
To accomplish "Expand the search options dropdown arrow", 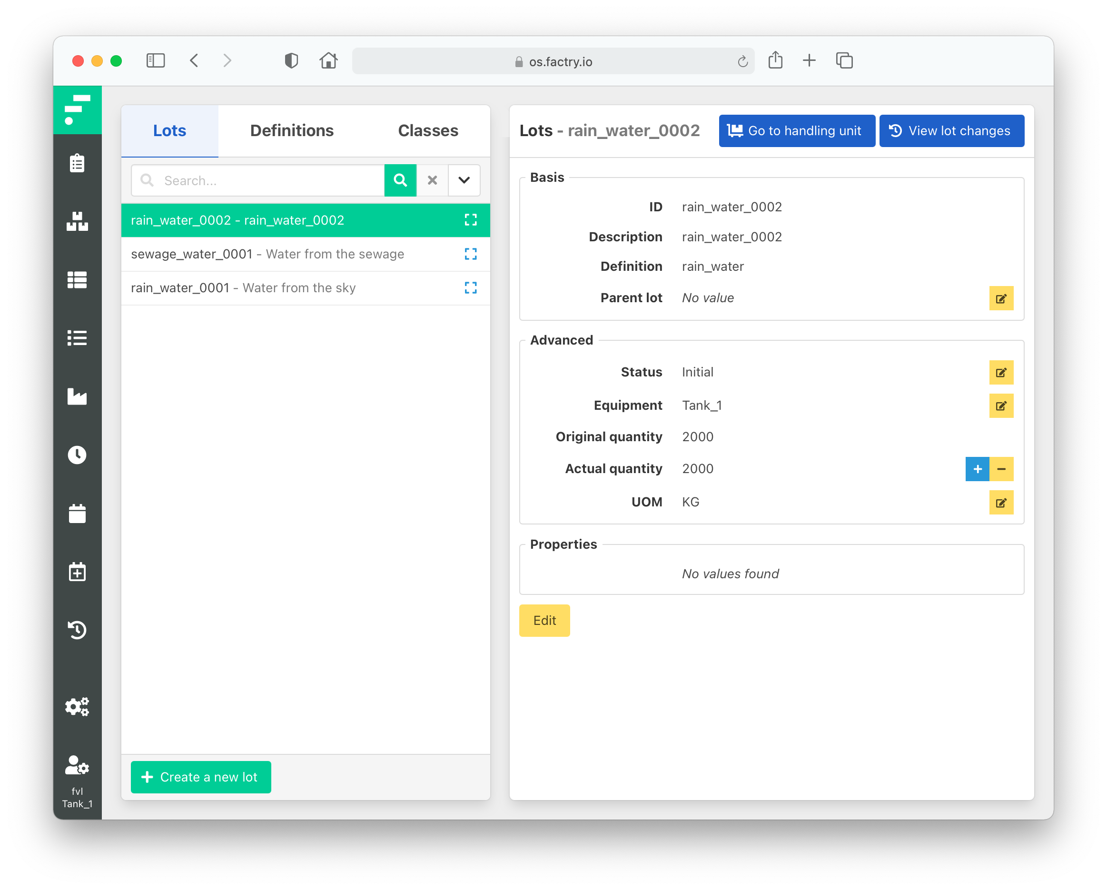I will coord(464,180).
